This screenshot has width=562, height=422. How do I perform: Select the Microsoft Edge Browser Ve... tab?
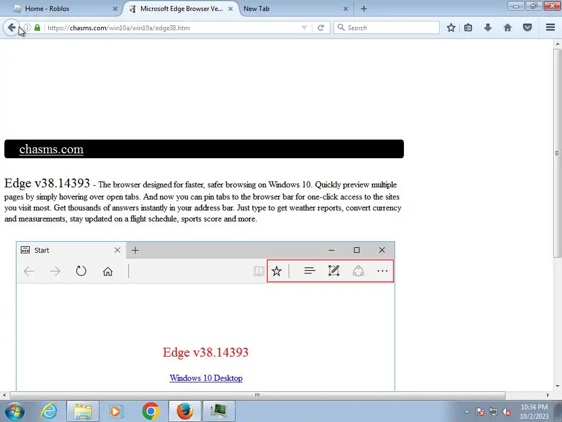[x=181, y=9]
